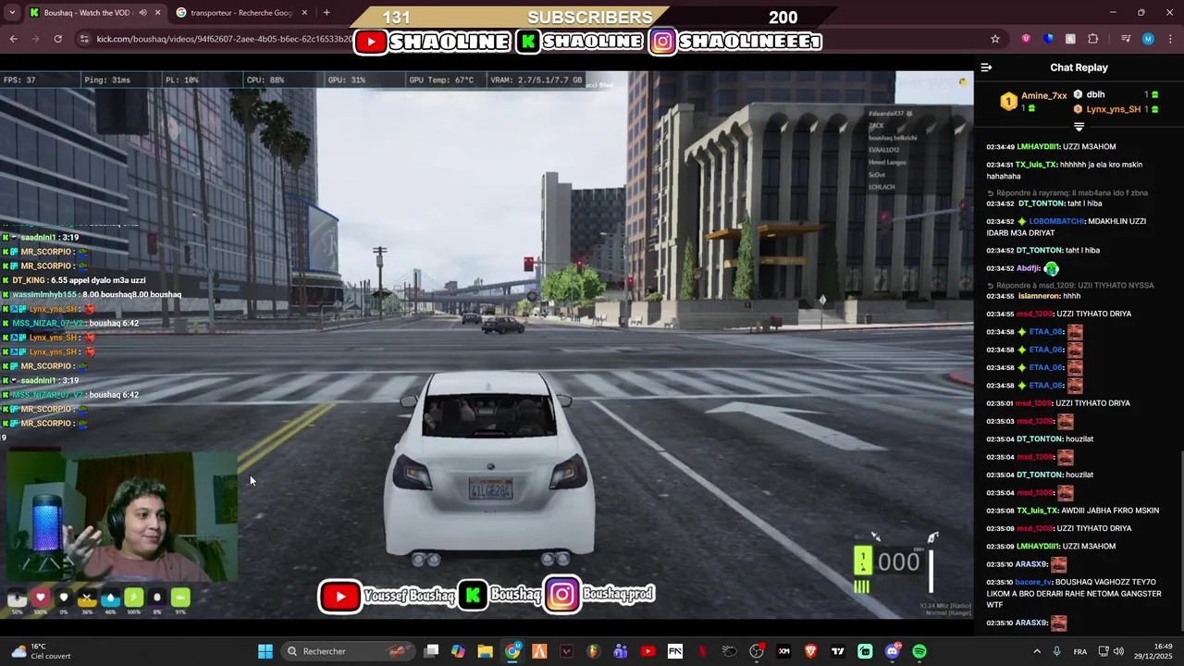Screen dimensions: 1184x666
Task: Launch Copilot from taskbar
Action: 458,651
